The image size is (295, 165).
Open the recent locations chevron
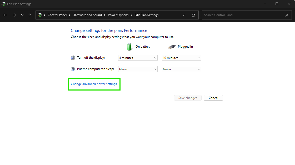[22, 15]
